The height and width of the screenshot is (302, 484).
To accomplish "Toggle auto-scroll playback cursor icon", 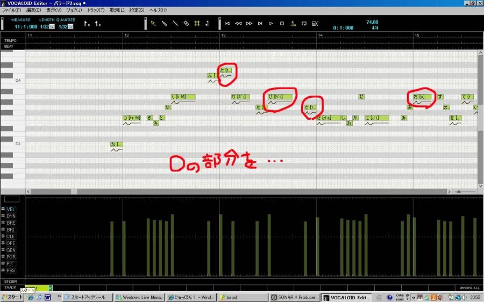I will pos(293,24).
